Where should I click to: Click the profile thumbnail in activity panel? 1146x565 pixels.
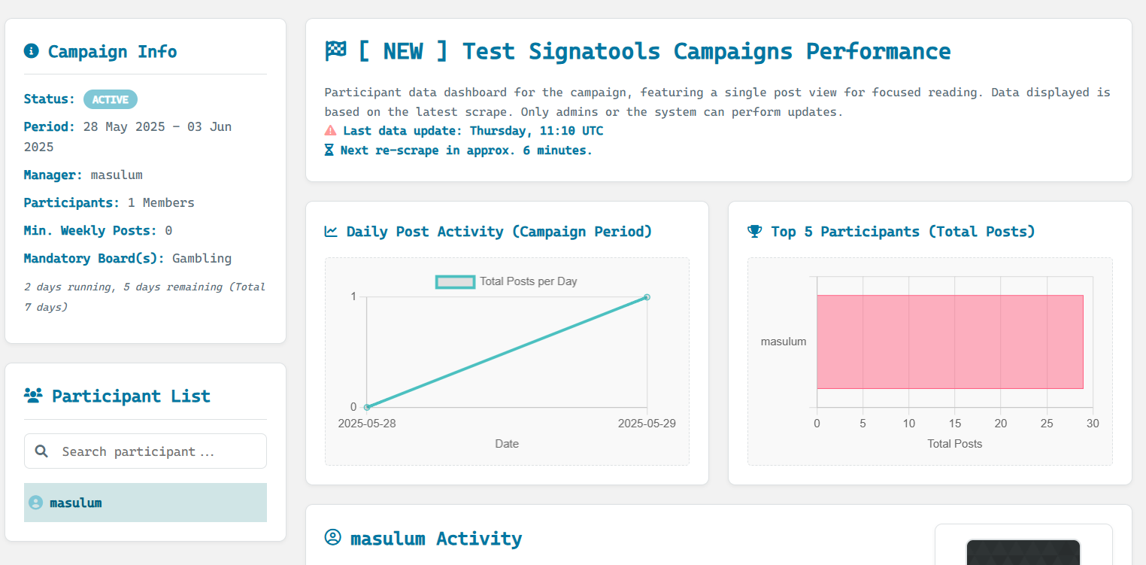coord(1023,551)
